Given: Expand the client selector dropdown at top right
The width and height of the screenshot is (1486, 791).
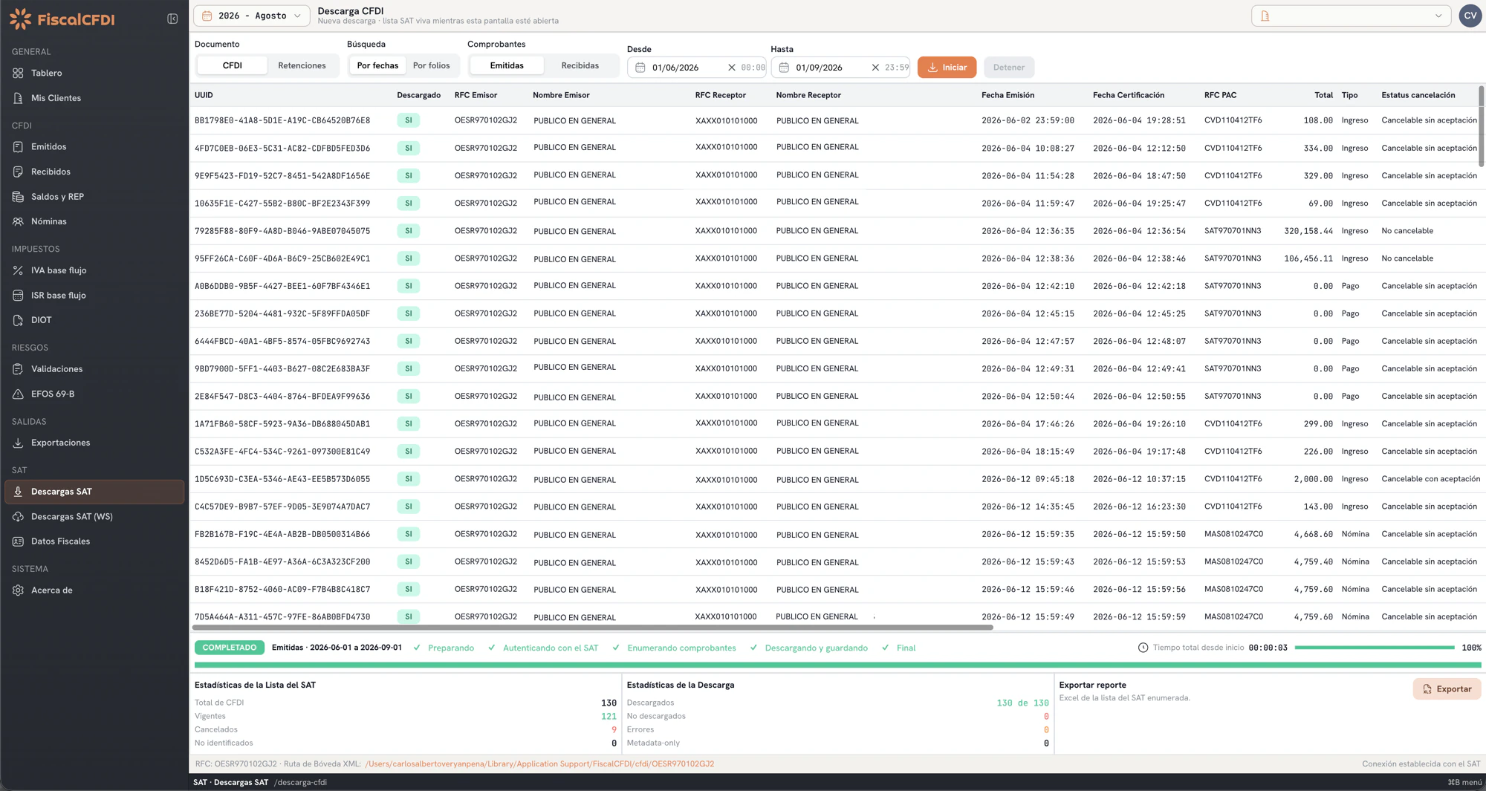Looking at the screenshot, I should (x=1351, y=16).
